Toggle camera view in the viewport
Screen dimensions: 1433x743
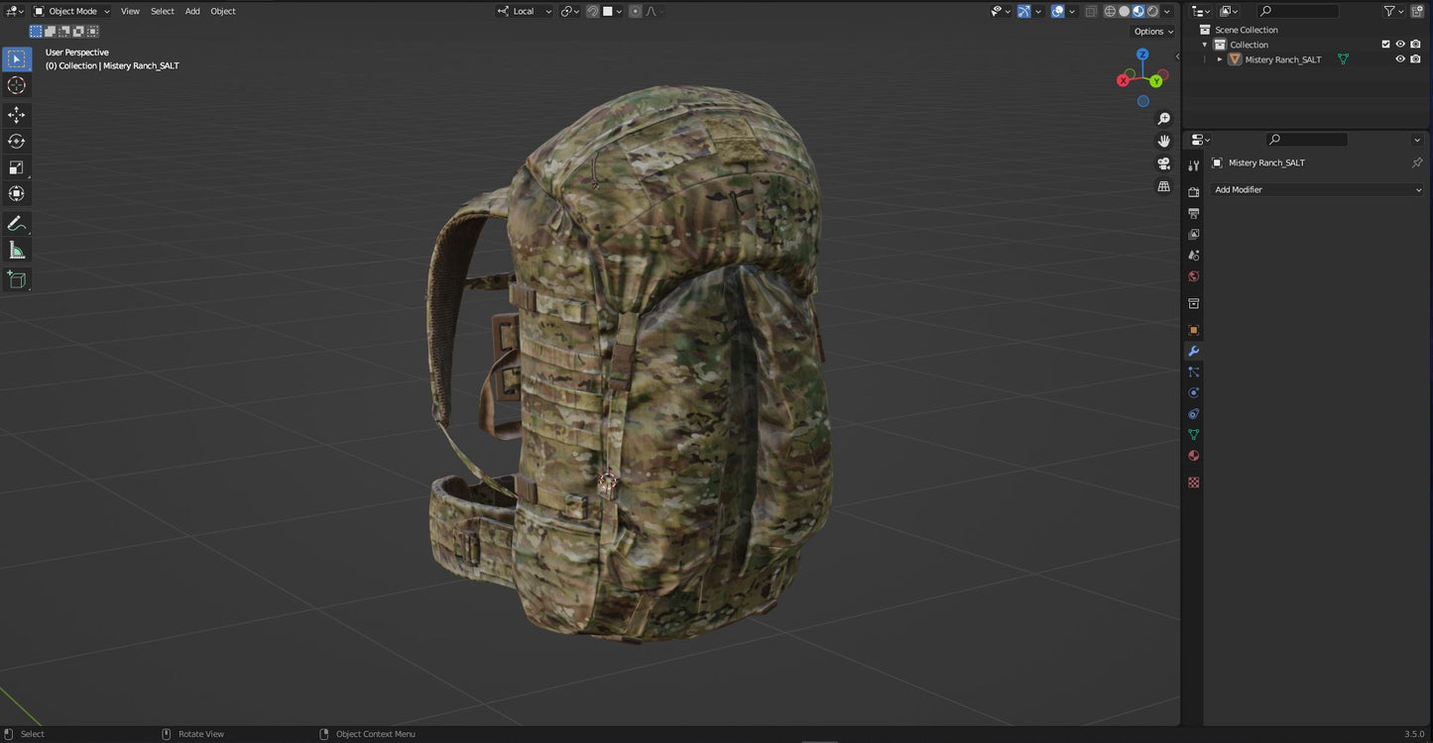click(x=1163, y=163)
